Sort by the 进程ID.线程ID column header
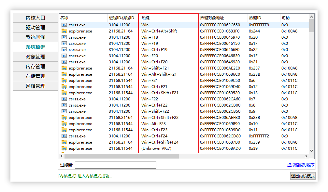 pos(122,18)
